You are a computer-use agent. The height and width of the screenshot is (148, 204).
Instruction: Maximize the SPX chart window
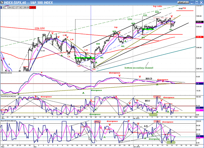point(197,2)
